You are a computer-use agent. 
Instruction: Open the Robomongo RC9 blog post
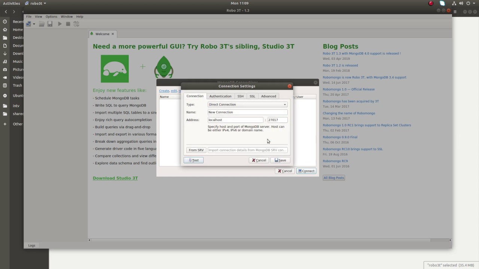tap(335, 161)
